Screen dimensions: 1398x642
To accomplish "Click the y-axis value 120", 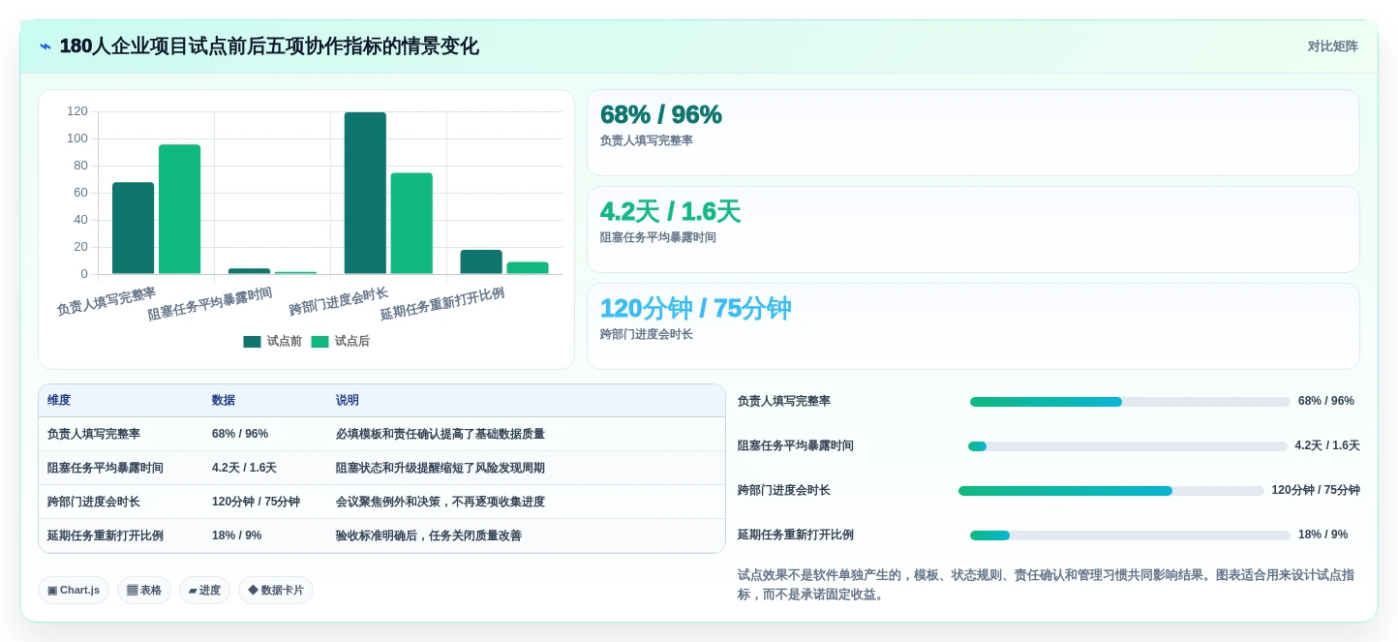I will click(77, 111).
